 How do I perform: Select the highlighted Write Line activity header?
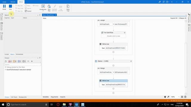click(x=113, y=81)
